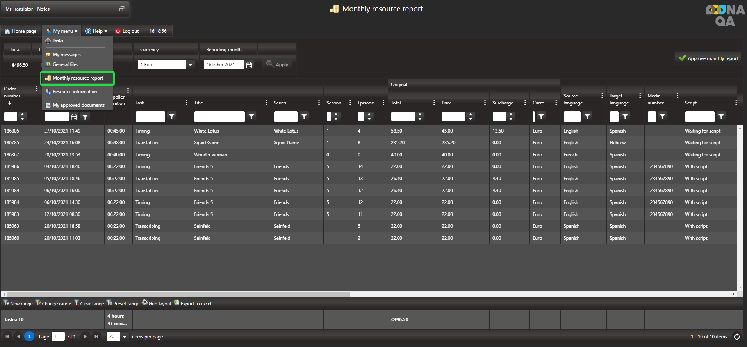The width and height of the screenshot is (747, 347).
Task: Click the refresh icon in pager
Action: tap(736, 336)
